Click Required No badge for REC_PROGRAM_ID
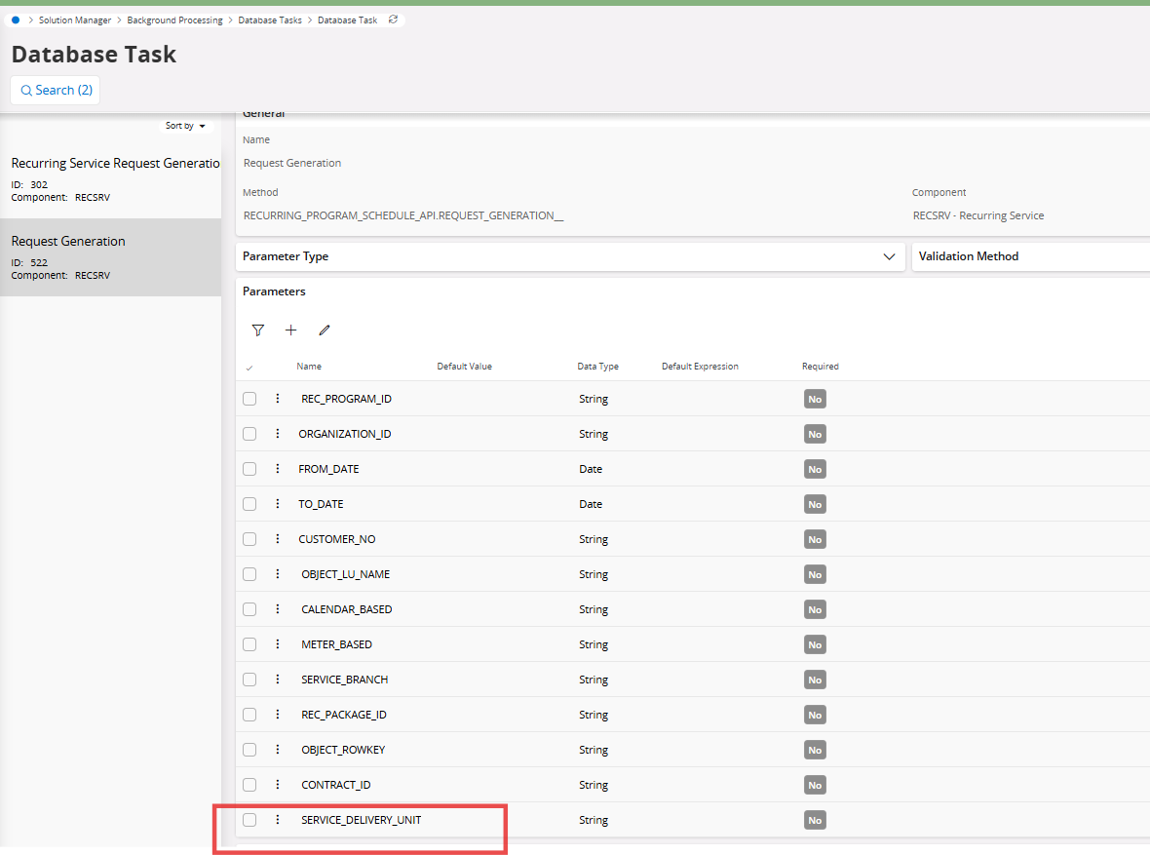The width and height of the screenshot is (1150, 855). (815, 400)
